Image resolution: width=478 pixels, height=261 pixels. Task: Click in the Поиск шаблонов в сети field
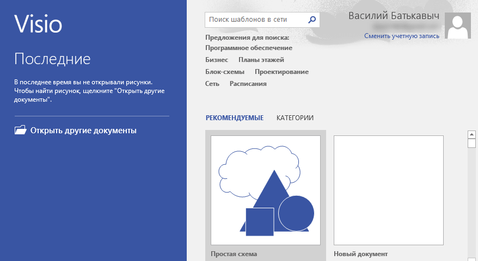[x=255, y=20]
